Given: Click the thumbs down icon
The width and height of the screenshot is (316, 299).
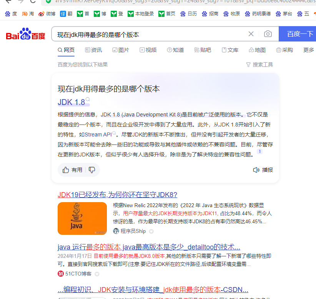Looking at the screenshot, I should 92,170.
